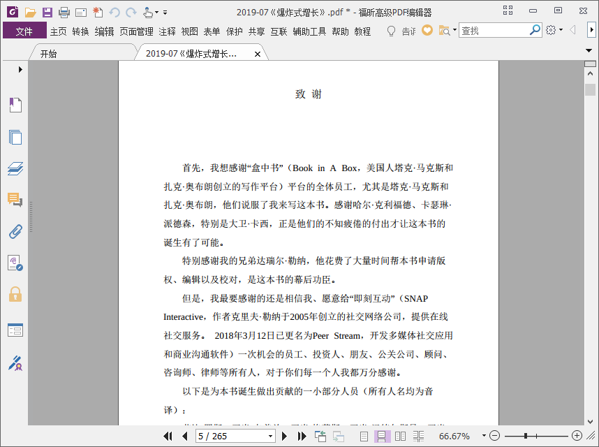This screenshot has height=447, width=599.
Task: Click the orange heart favorite icon
Action: tap(427, 30)
